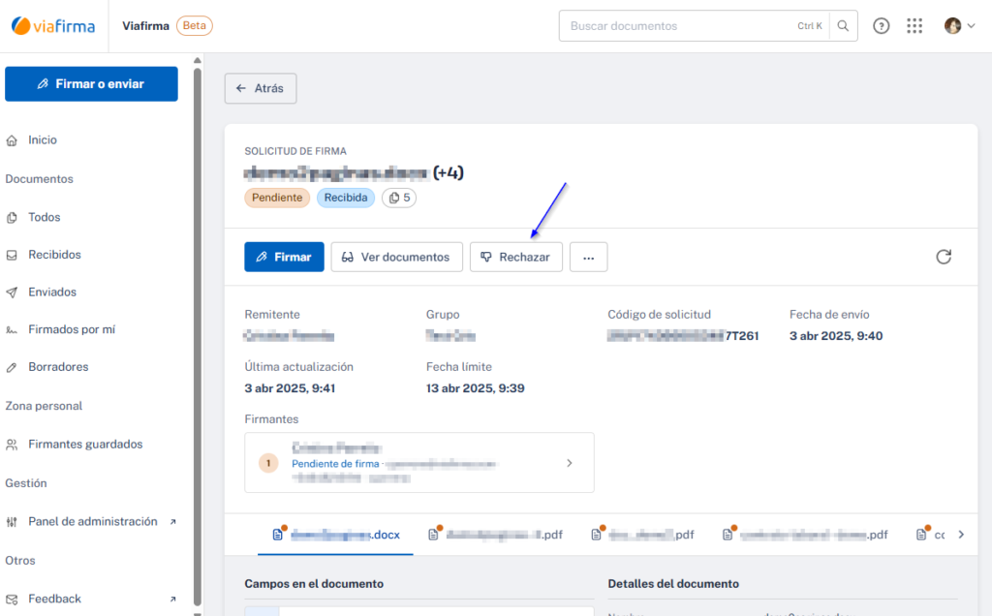This screenshot has width=992, height=616.
Task: Select the third .pdf document tab
Action: 643,535
